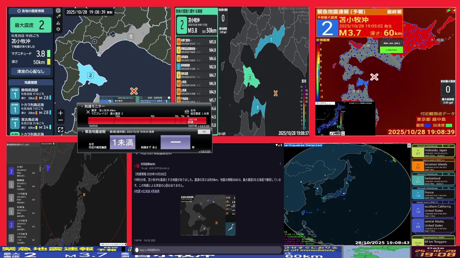The width and height of the screenshot is (460, 258).
Task: Click epicenter X on the middle dark map
Action: [x=276, y=93]
